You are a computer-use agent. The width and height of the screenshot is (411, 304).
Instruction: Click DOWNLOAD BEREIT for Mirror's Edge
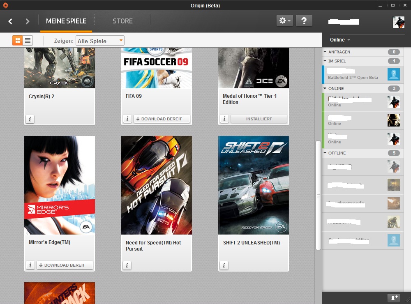[65, 265]
